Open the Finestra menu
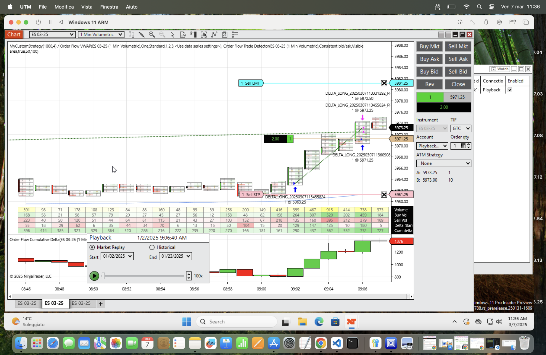 (x=109, y=7)
